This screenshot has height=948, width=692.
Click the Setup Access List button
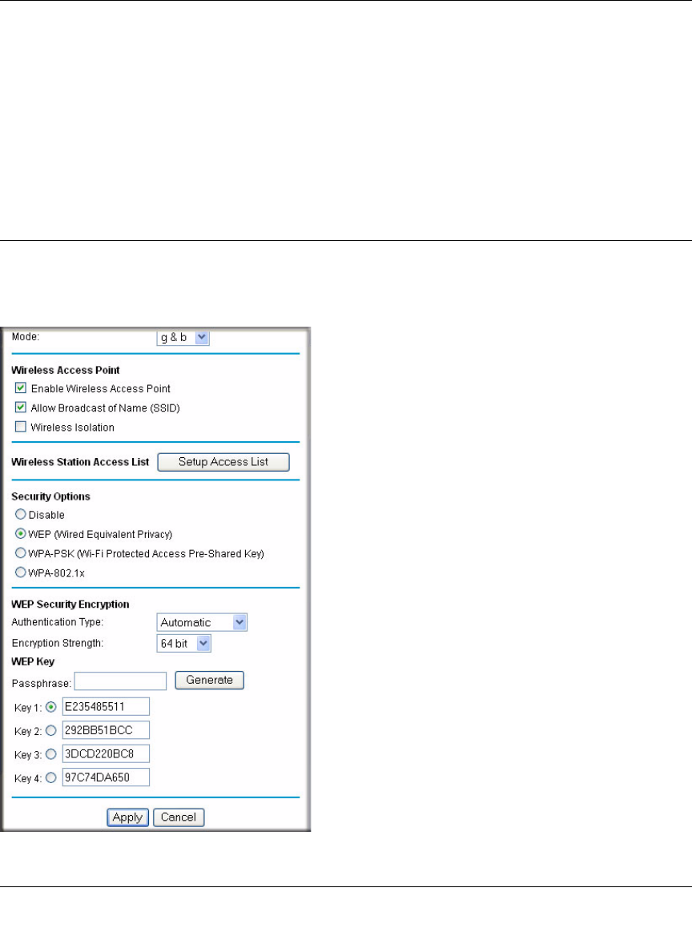pyautogui.click(x=223, y=462)
